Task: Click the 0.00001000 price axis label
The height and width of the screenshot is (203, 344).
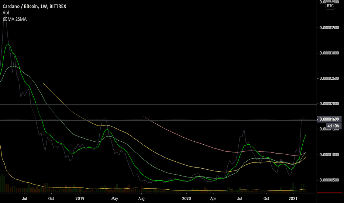Action: [329, 155]
